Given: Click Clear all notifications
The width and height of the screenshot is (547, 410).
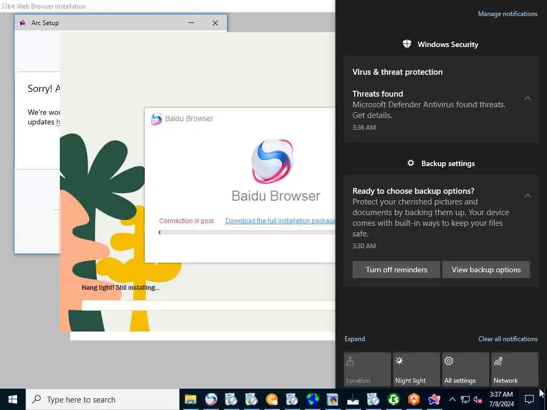Looking at the screenshot, I should 507,339.
